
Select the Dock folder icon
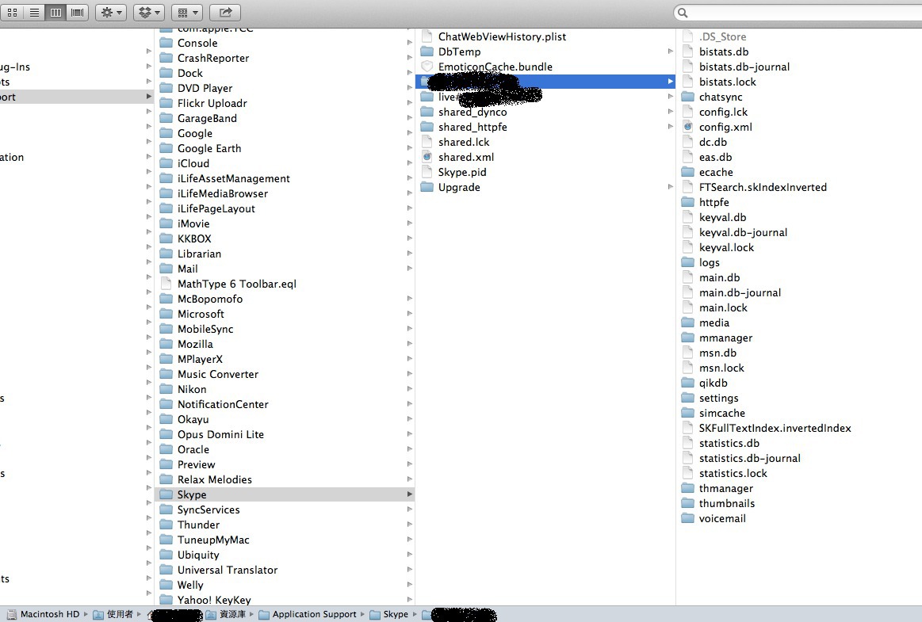click(x=166, y=73)
